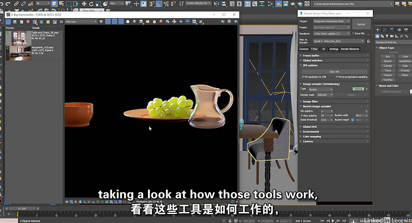Image resolution: width=412 pixels, height=223 pixels.
Task: Open the Preset dropdown
Action: [x=332, y=27]
